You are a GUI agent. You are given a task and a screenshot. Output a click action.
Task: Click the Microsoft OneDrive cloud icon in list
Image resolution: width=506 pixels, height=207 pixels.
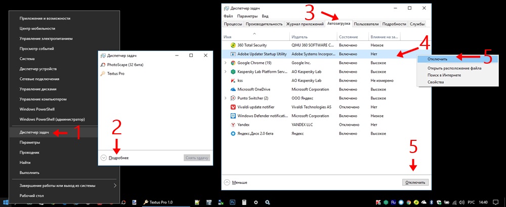pyautogui.click(x=233, y=89)
